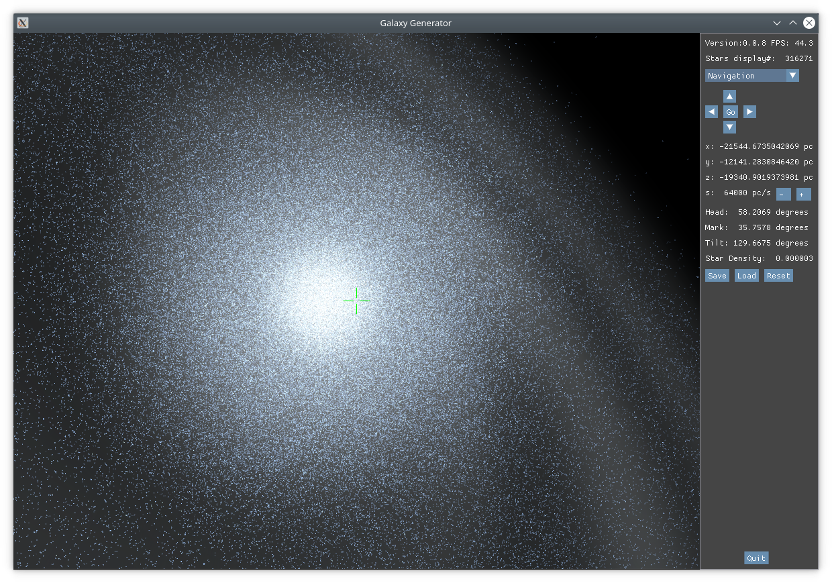Click the Load button
This screenshot has height=583, width=832.
(747, 276)
